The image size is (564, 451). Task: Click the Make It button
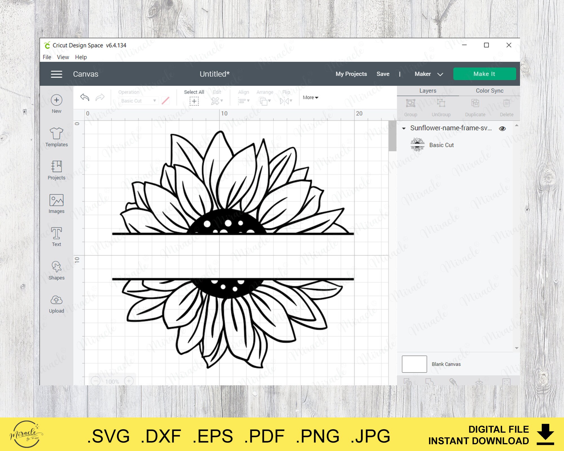pyautogui.click(x=484, y=74)
